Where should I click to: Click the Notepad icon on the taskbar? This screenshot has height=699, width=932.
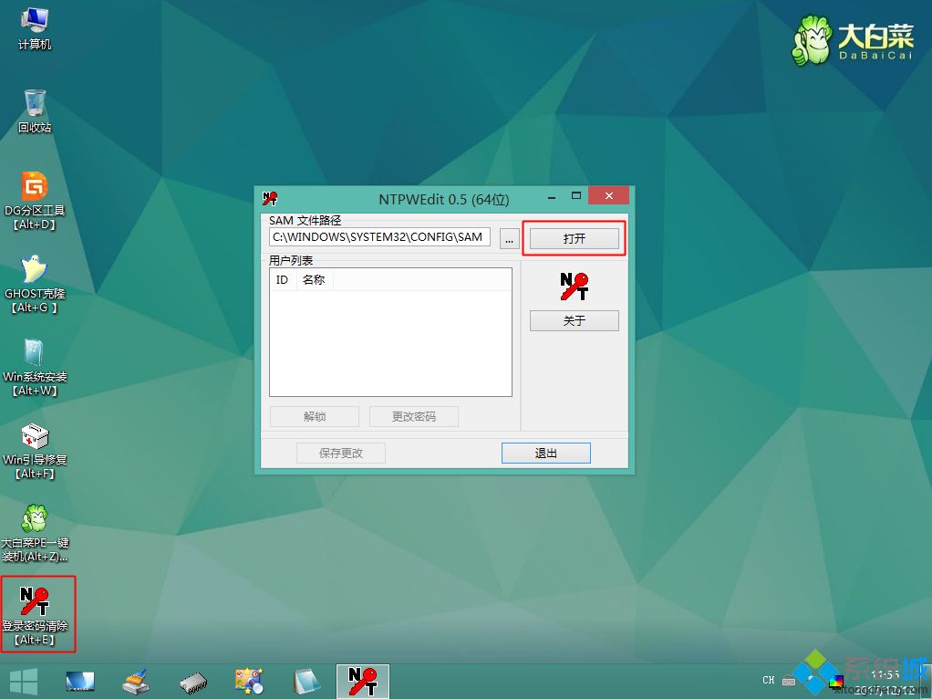click(306, 680)
